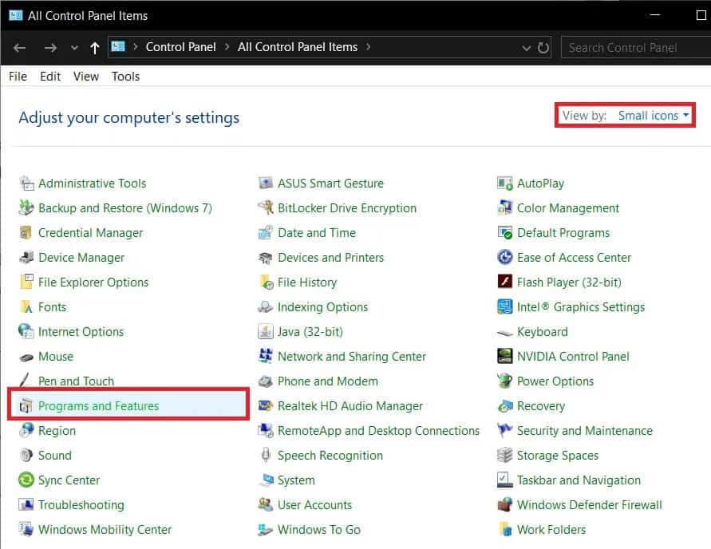
Task: Open the Edit menu
Action: point(50,76)
